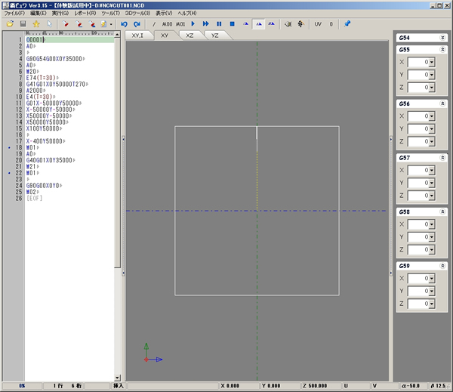
Task: Click the save disk icon
Action: click(23, 24)
